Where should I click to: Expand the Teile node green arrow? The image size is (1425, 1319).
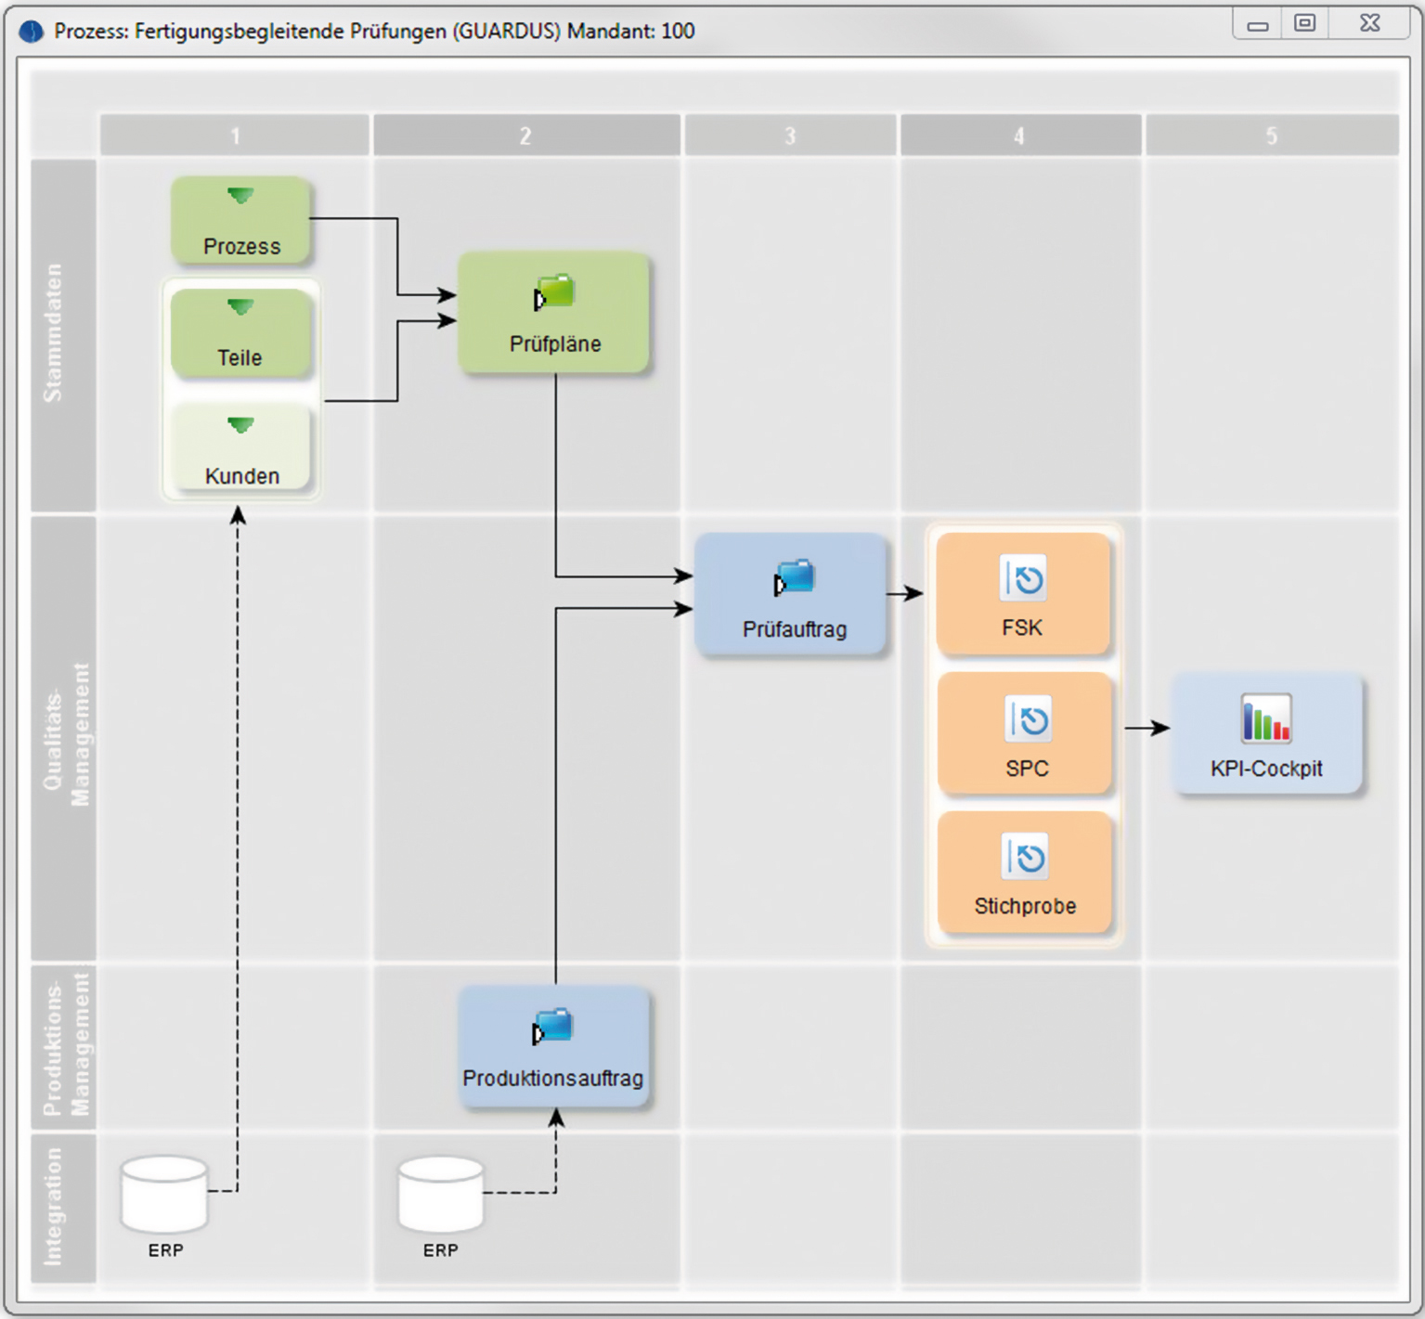[240, 307]
